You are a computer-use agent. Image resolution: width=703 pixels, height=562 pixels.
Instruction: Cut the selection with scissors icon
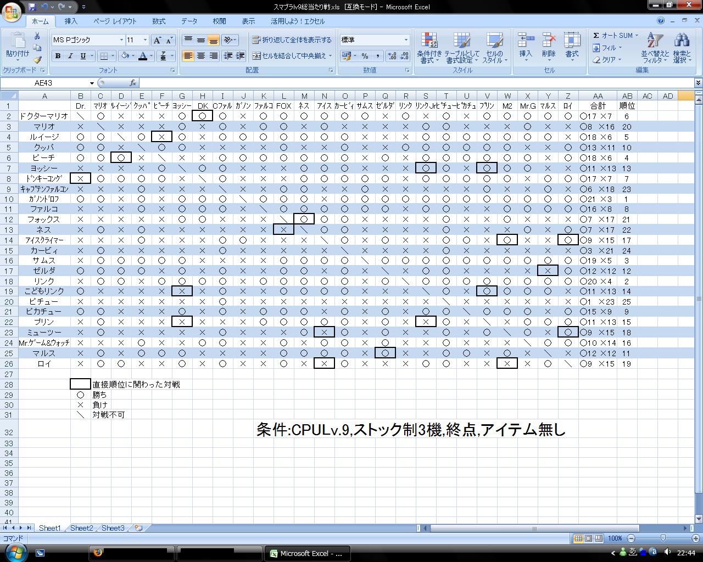(x=37, y=36)
